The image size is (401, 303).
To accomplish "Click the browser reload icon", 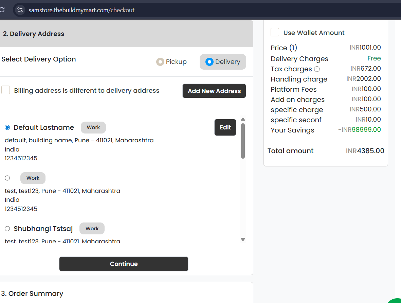I will (x=2, y=10).
